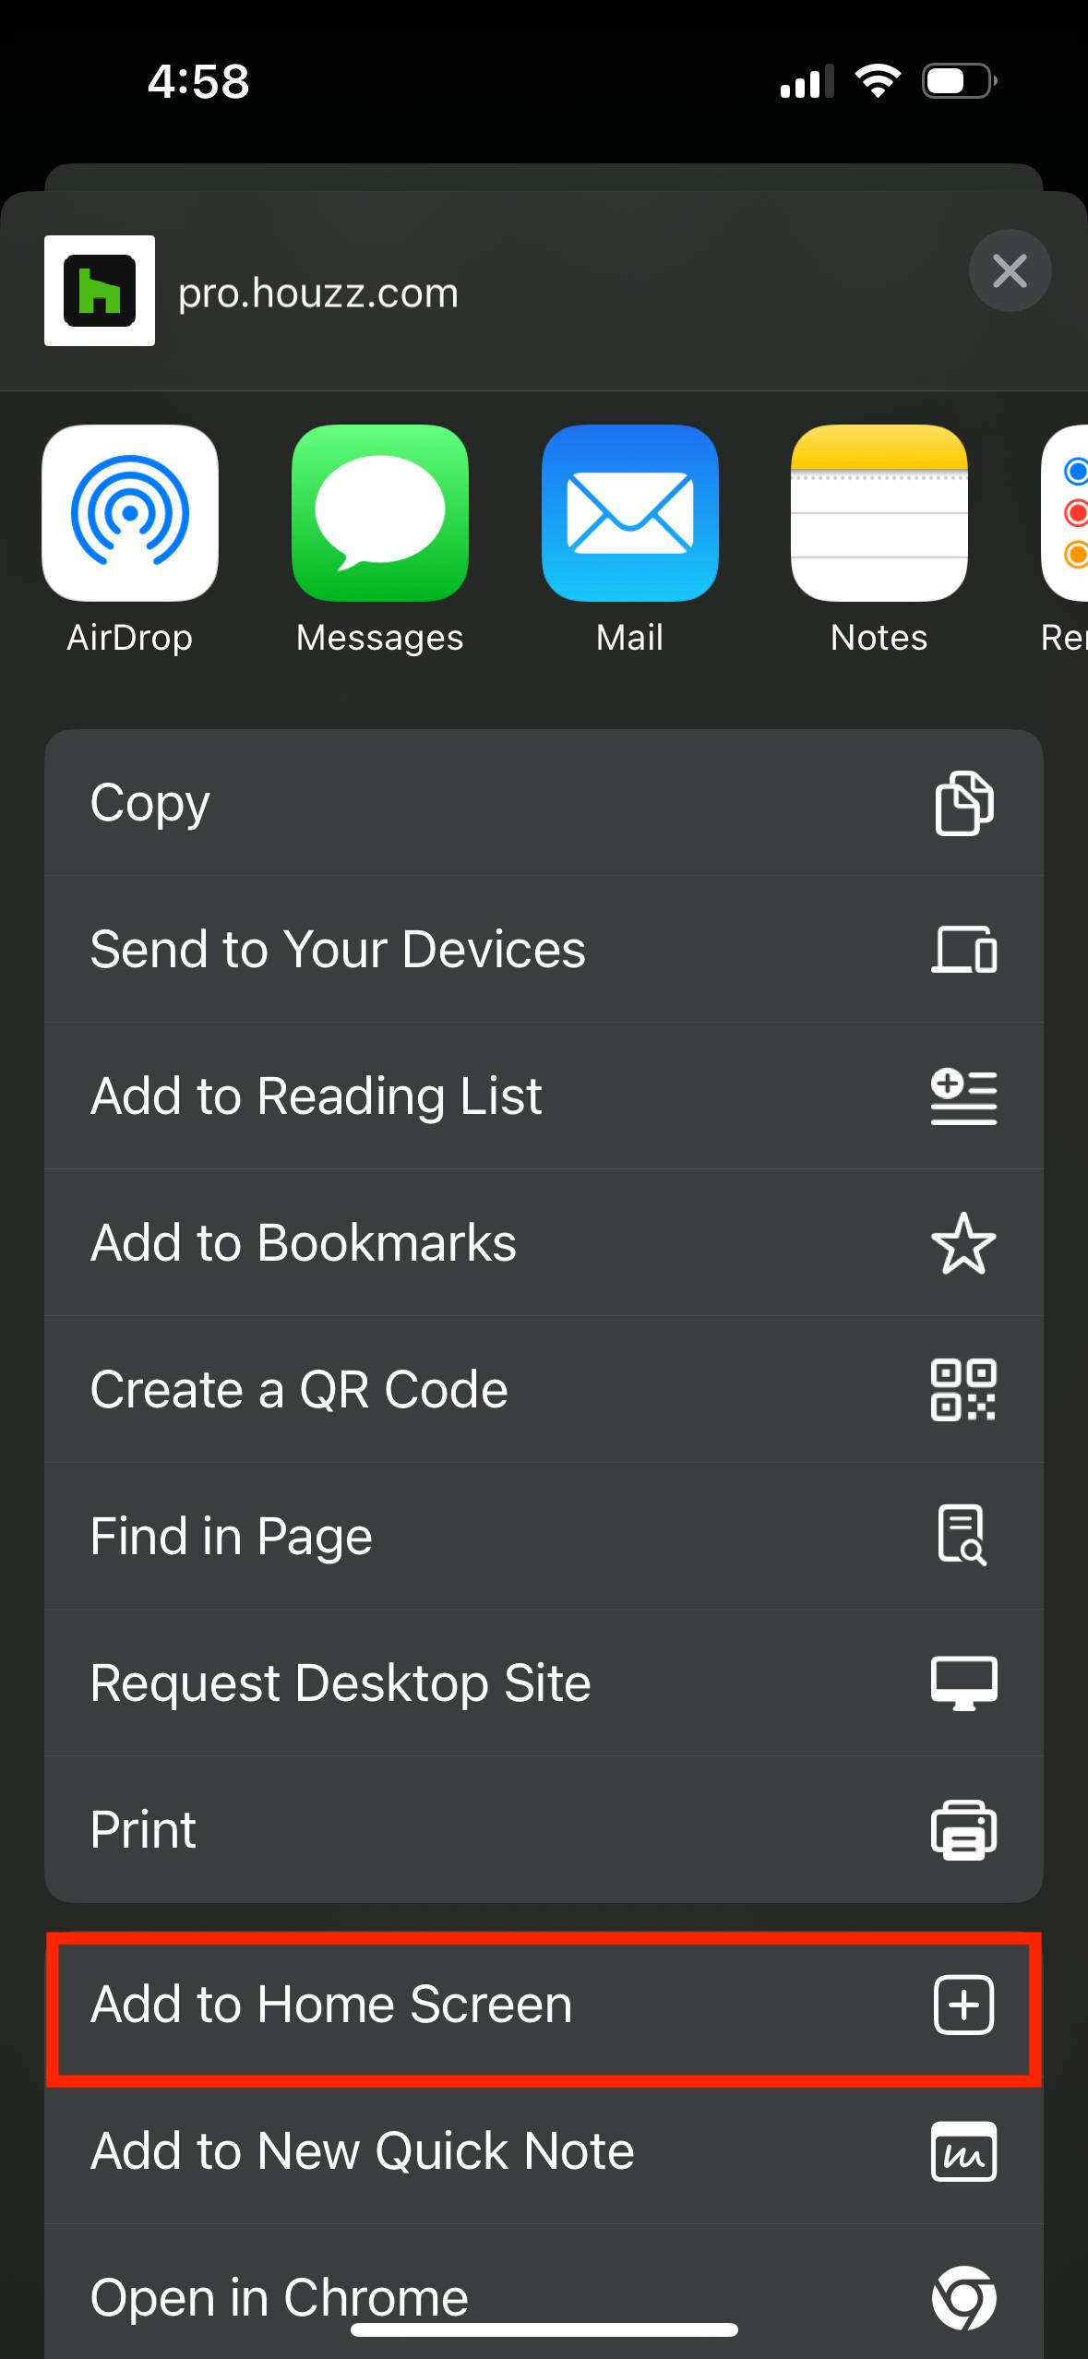Tap Add to Home Screen
The height and width of the screenshot is (2359, 1088).
544,2006
